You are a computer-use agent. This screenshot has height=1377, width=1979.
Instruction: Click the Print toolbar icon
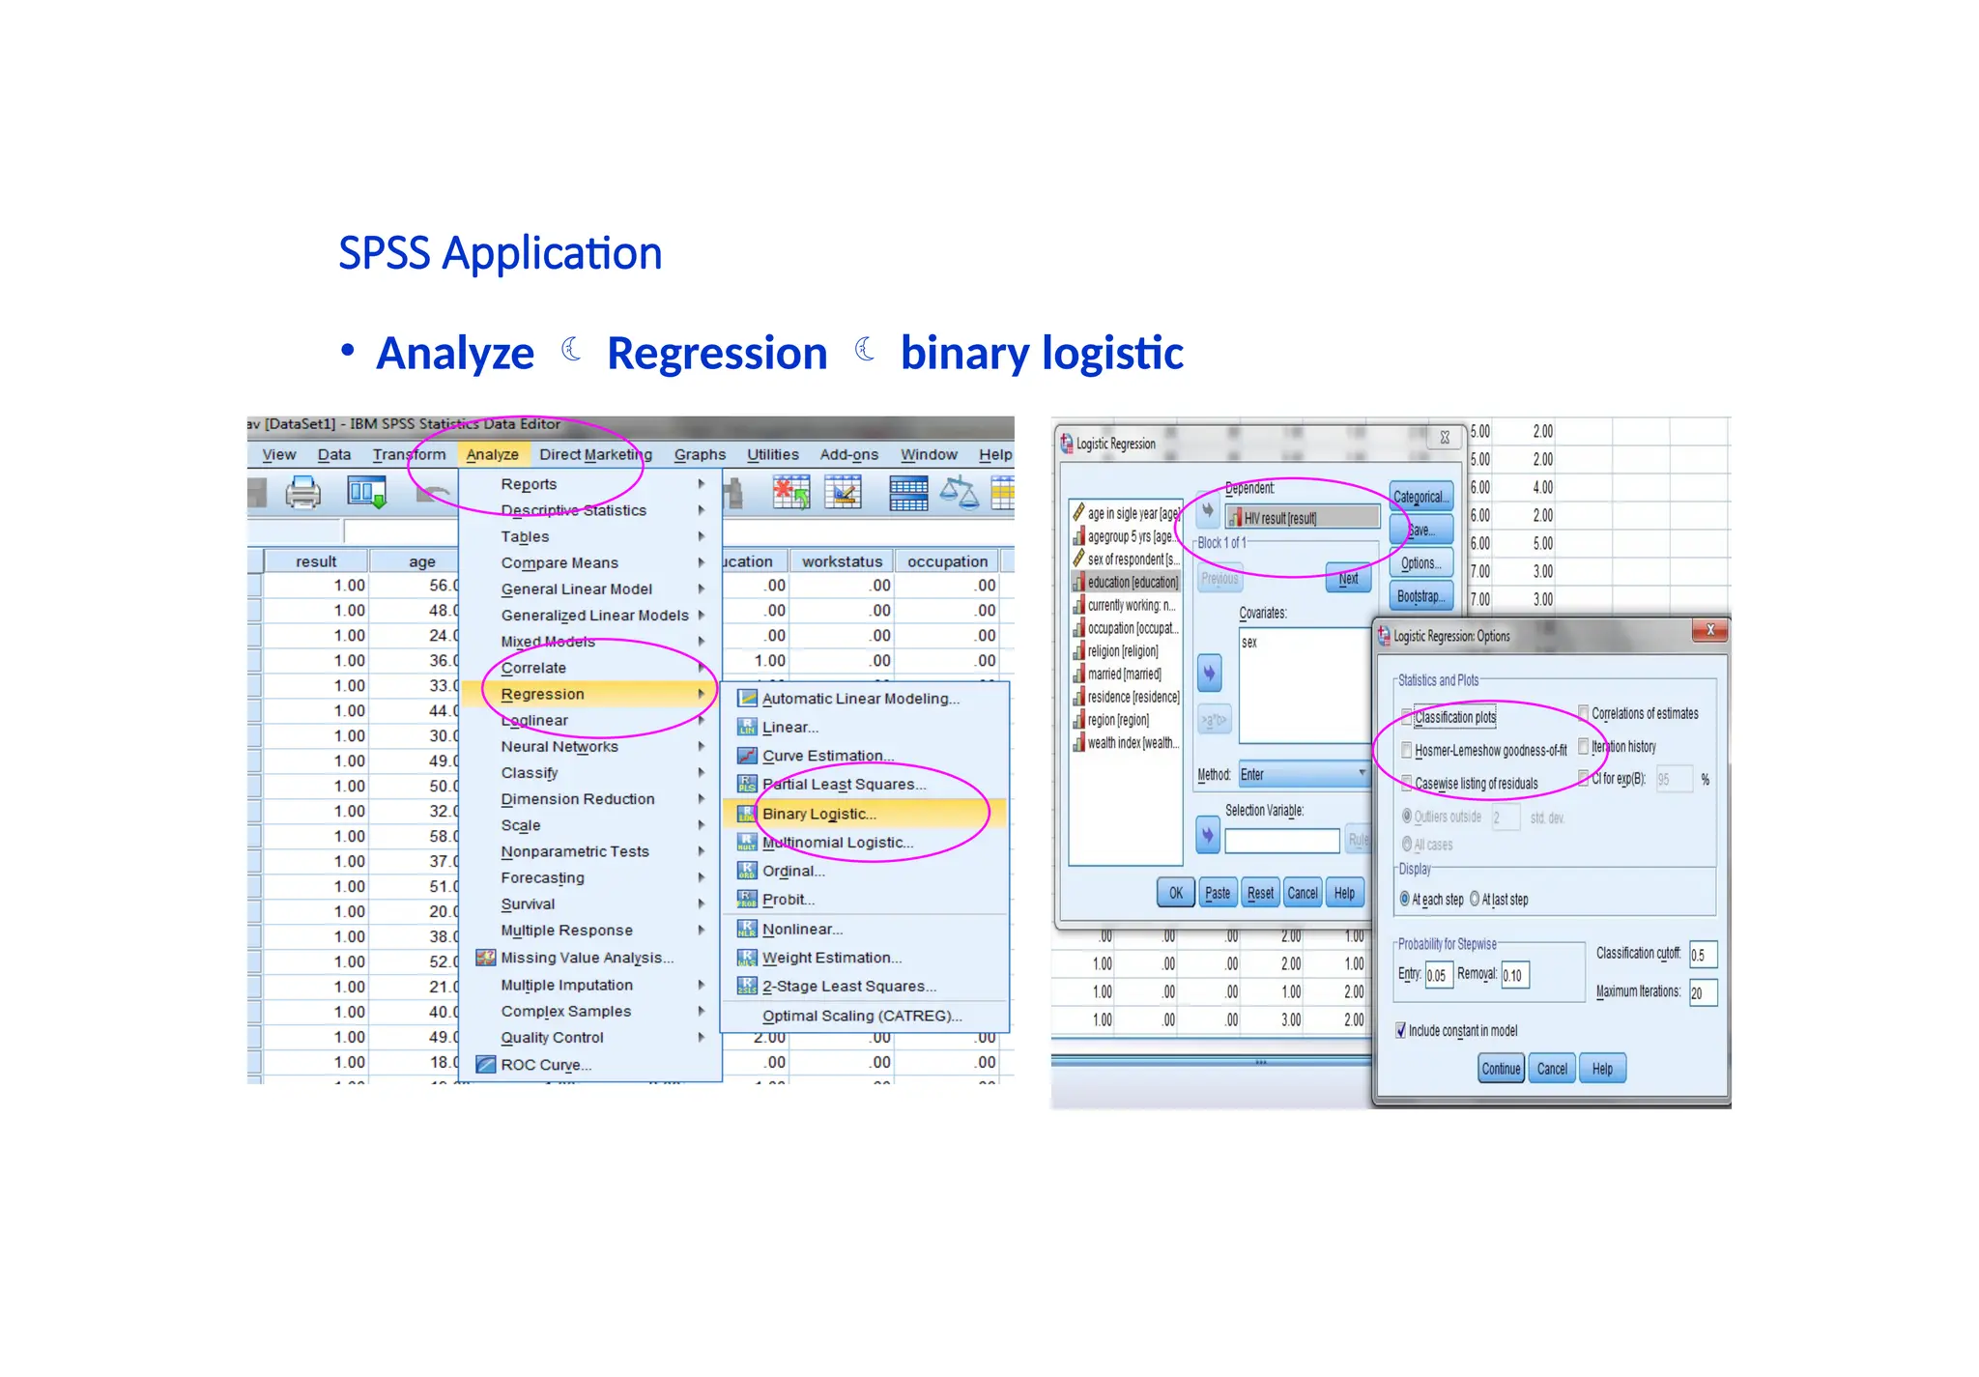[303, 493]
